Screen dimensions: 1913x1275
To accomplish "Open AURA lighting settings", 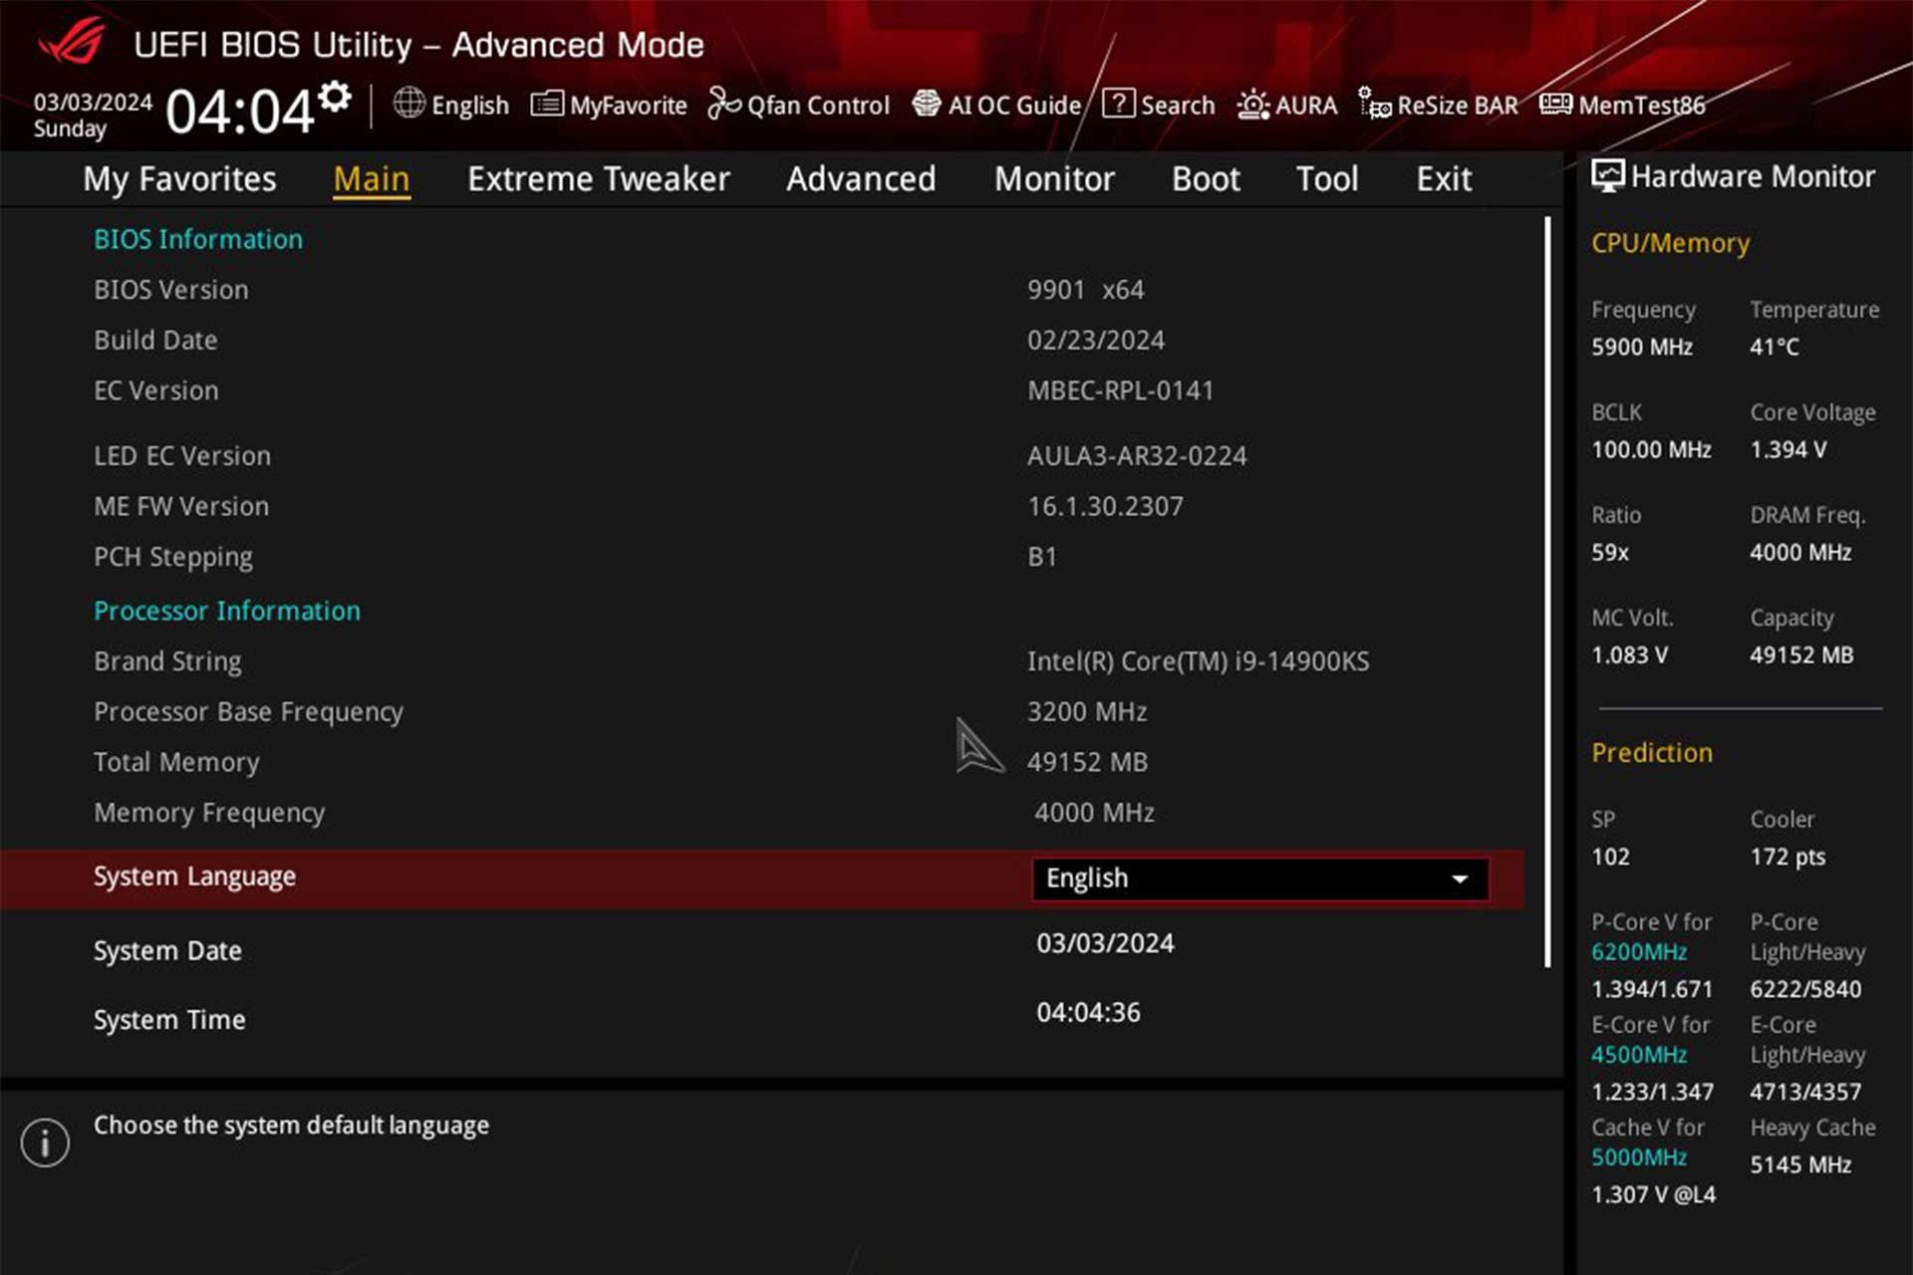I will pos(1286,105).
